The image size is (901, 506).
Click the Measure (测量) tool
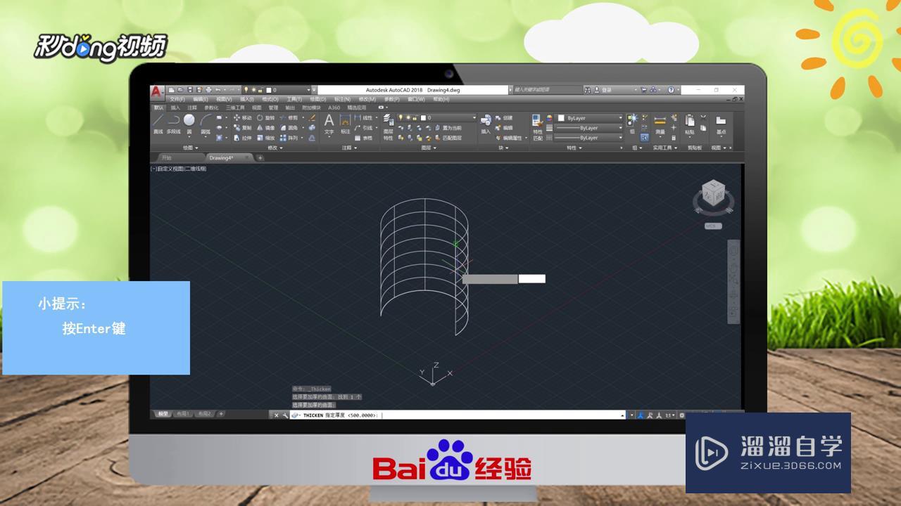tap(660, 124)
